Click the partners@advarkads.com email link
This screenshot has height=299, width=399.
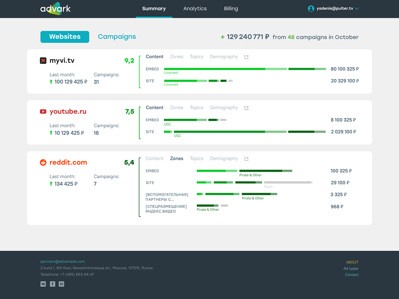(x=62, y=261)
